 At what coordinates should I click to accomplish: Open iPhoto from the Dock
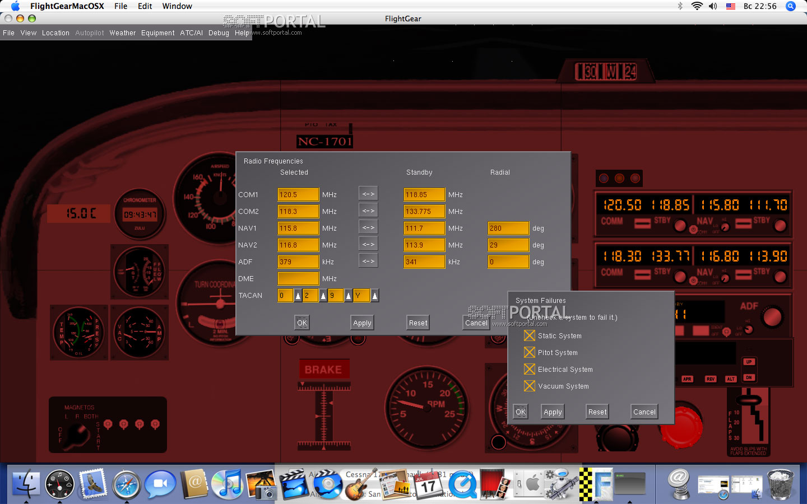(261, 484)
